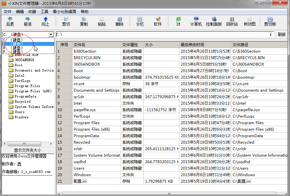Click the C:\Windows path cell

click(259, 175)
